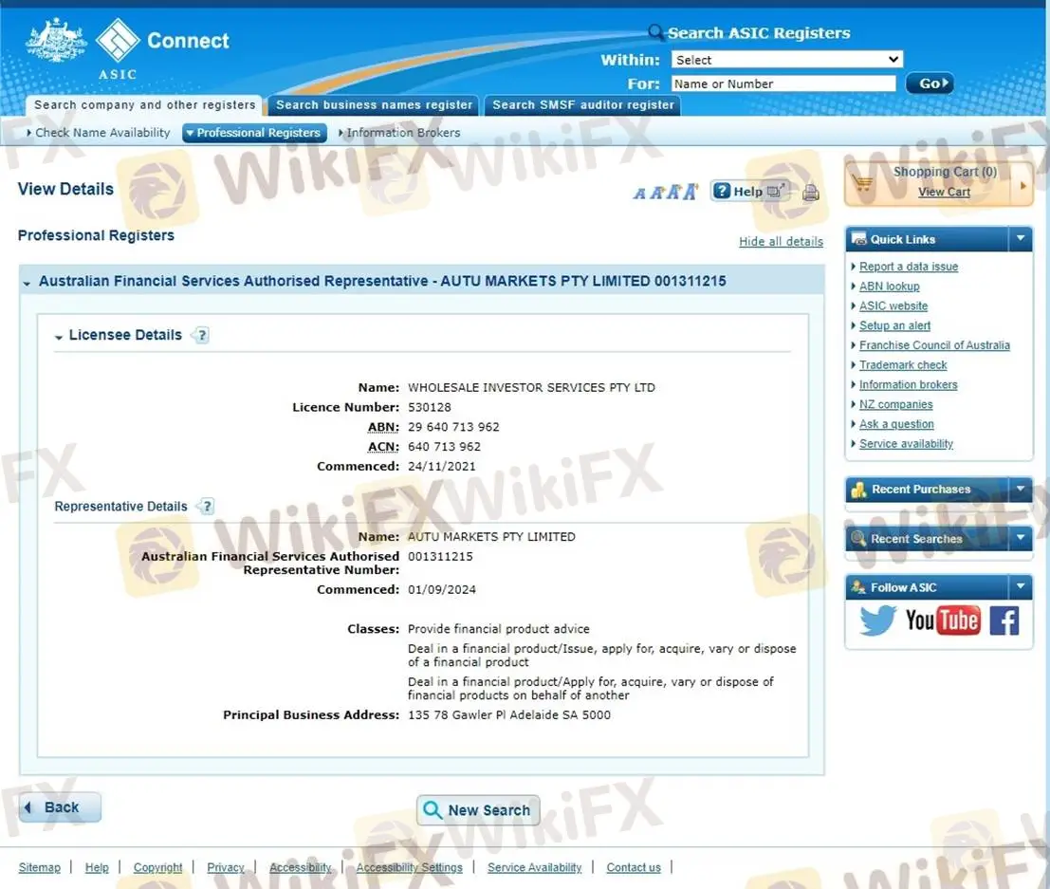Open the Privacy footer link
Screen dimensions: 1050x889
point(226,867)
